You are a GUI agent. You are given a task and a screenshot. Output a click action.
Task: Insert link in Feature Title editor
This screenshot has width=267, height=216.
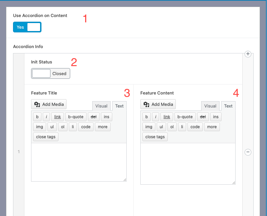(x=57, y=117)
